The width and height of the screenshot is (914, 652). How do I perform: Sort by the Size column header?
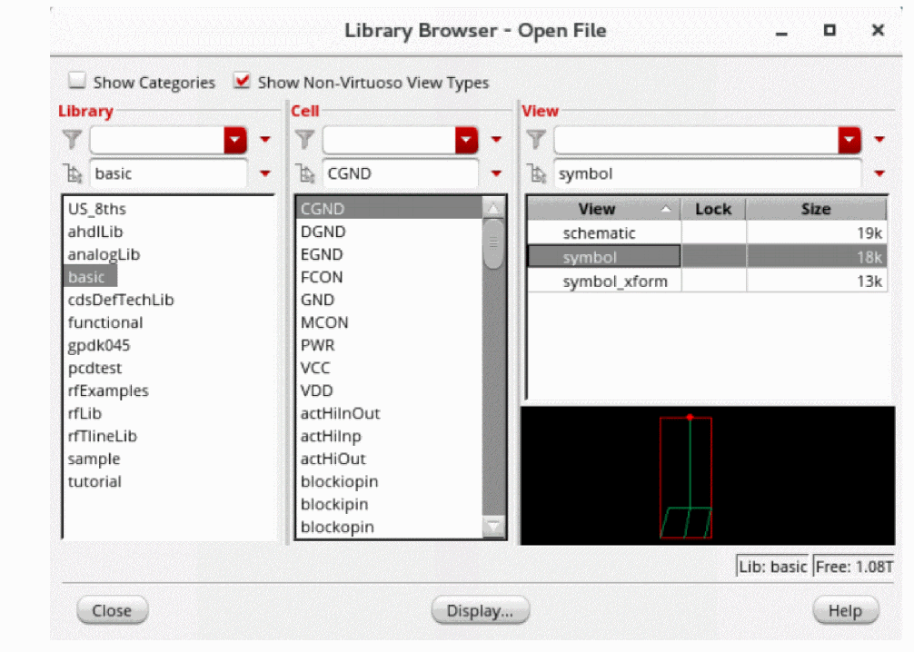815,209
